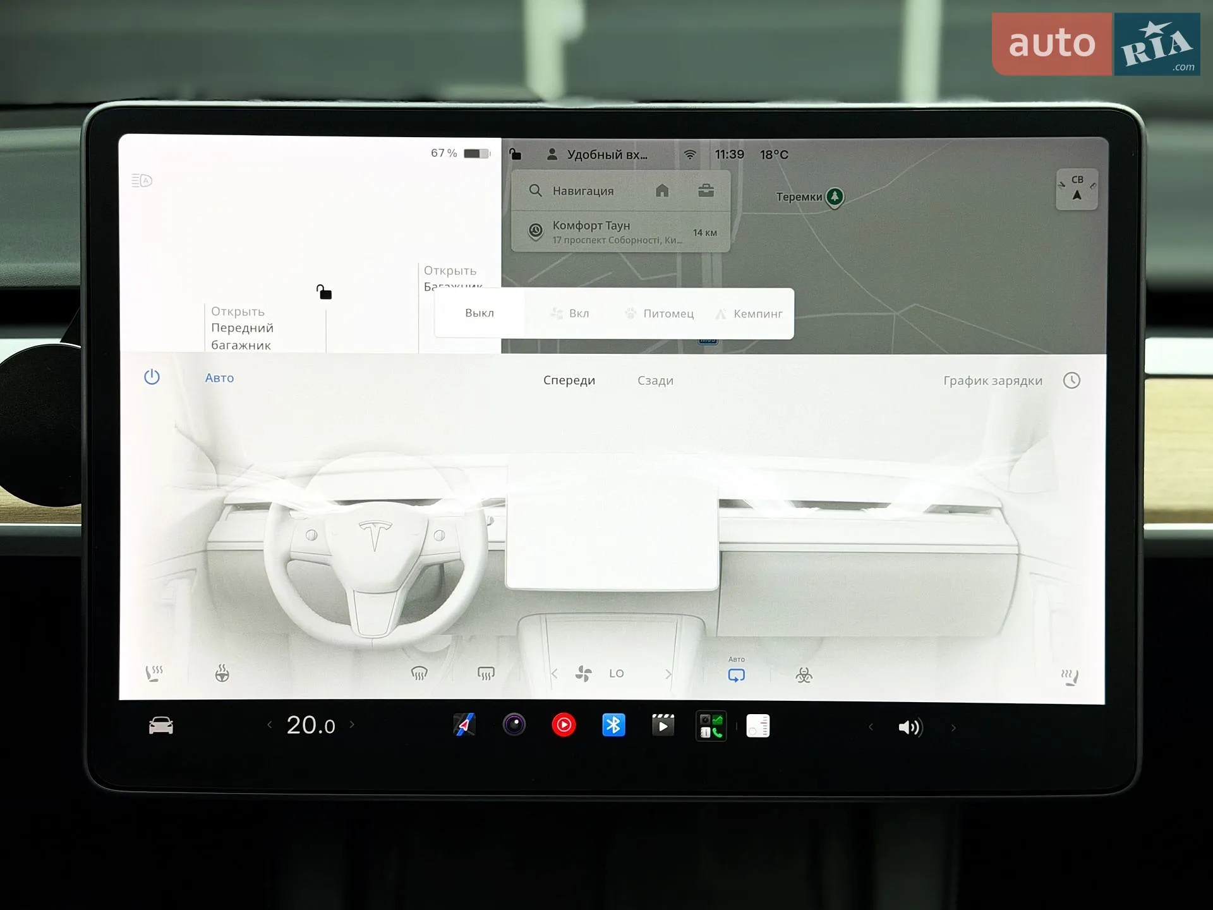The height and width of the screenshot is (910, 1213).
Task: Activate bioweapon defense mode icon
Action: point(804,676)
